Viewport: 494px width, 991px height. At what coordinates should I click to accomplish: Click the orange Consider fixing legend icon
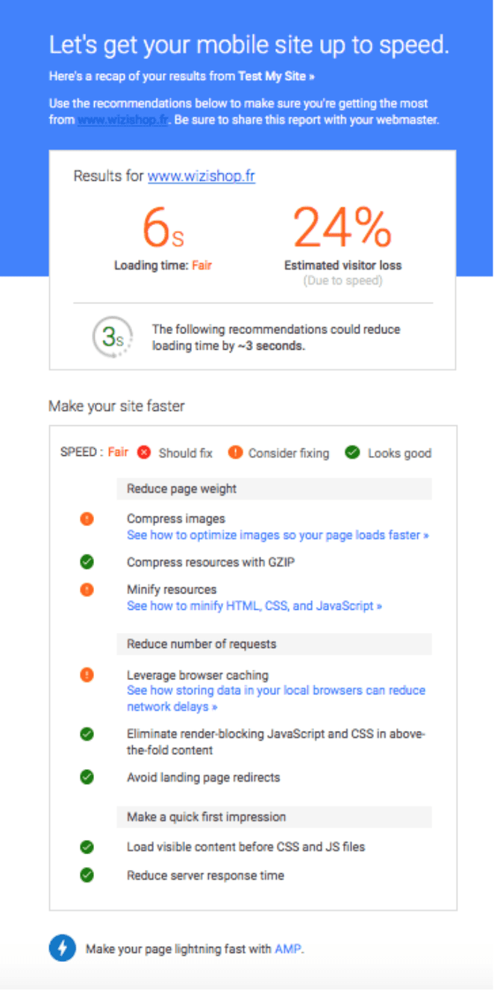coord(235,452)
